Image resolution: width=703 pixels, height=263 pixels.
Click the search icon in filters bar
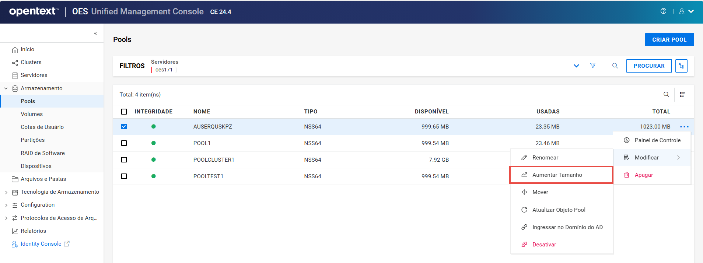coord(615,66)
